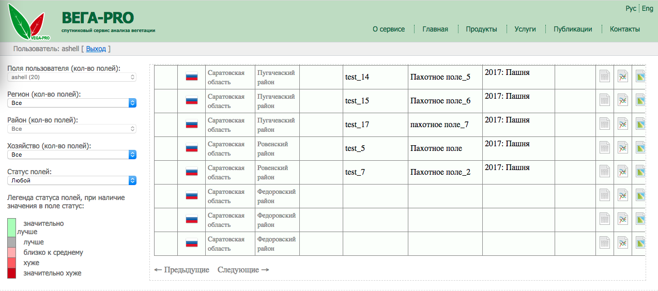The image size is (658, 291).
Task: Open the map icon in test_5 row
Action: 640,148
